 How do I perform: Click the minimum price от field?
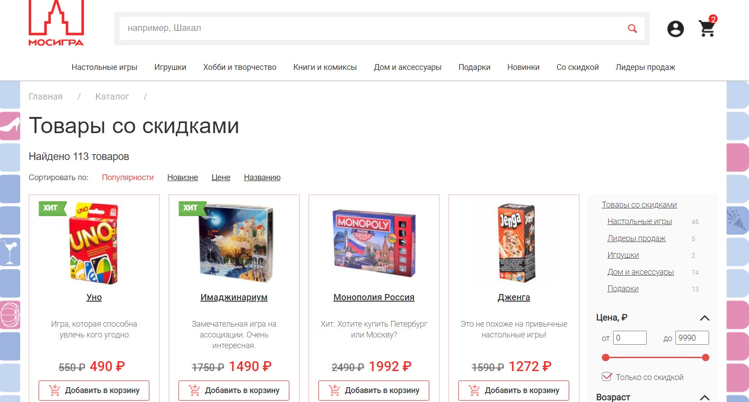630,338
